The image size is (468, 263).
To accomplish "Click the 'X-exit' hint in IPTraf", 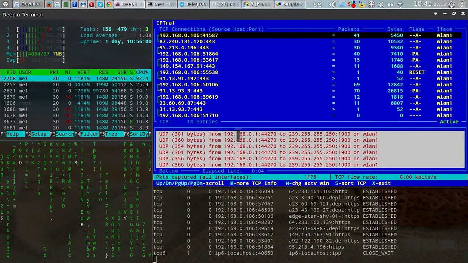I will (381, 183).
